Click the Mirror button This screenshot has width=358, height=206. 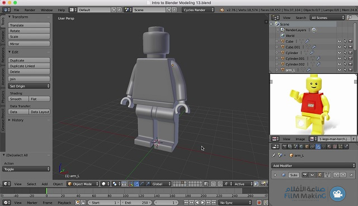29,44
